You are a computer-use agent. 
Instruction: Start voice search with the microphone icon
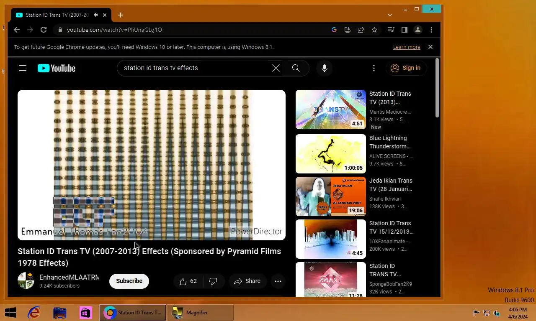tap(325, 68)
